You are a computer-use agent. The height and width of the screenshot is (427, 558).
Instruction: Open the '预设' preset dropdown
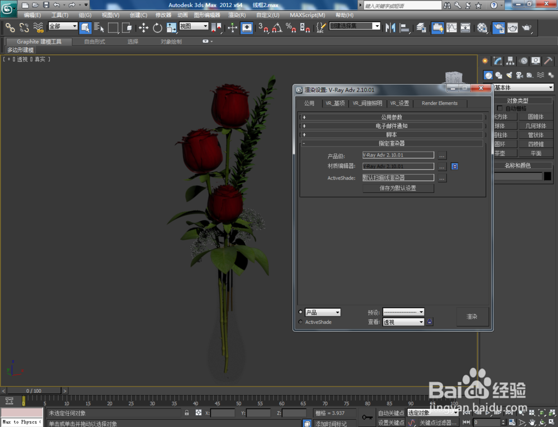[403, 312]
